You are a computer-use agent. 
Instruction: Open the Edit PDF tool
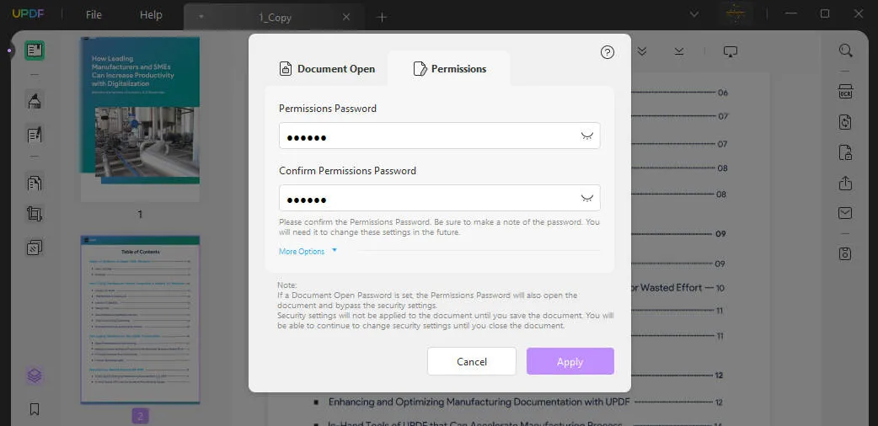[x=35, y=135]
